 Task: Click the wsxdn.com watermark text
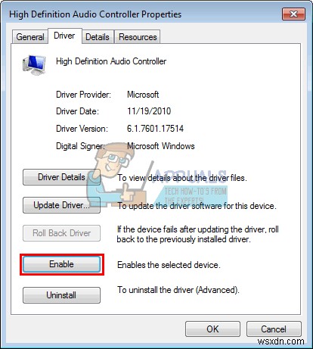click(281, 341)
